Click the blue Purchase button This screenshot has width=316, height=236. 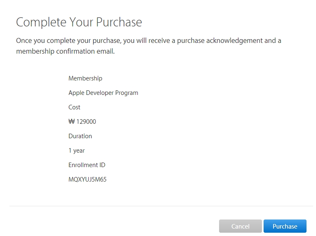click(x=285, y=226)
